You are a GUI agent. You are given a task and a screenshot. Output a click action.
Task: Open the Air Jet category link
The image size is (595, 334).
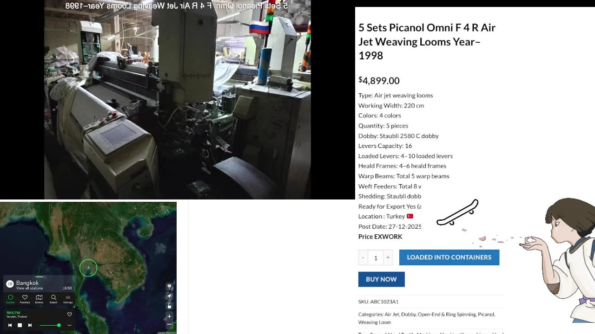[392, 315]
